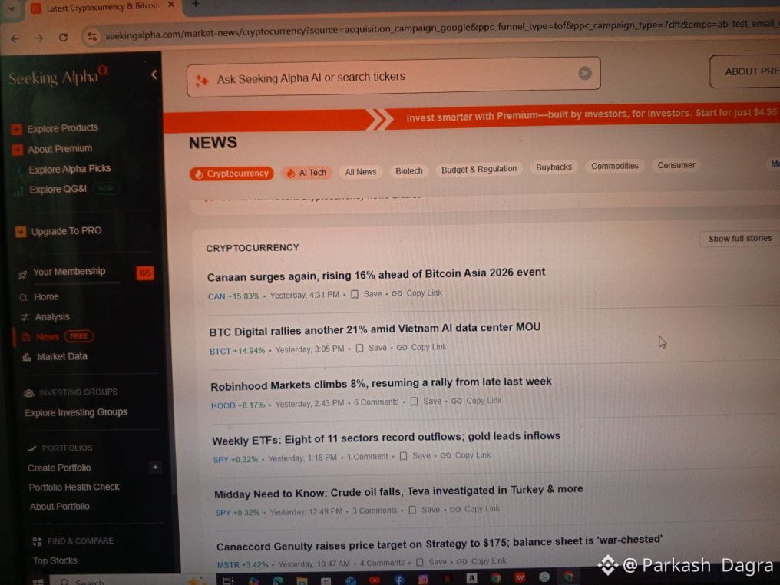The width and height of the screenshot is (780, 585).
Task: Open 6 Comments on the Robinhood article
Action: 376,402
